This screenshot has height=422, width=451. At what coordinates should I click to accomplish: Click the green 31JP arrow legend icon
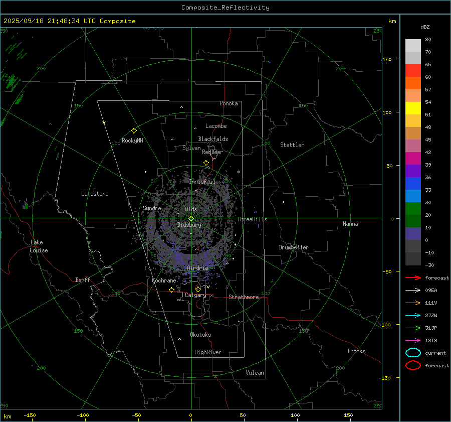click(x=412, y=328)
